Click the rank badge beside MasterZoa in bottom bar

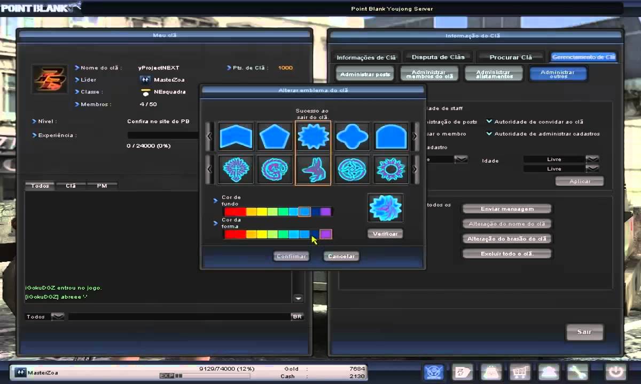[20, 372]
